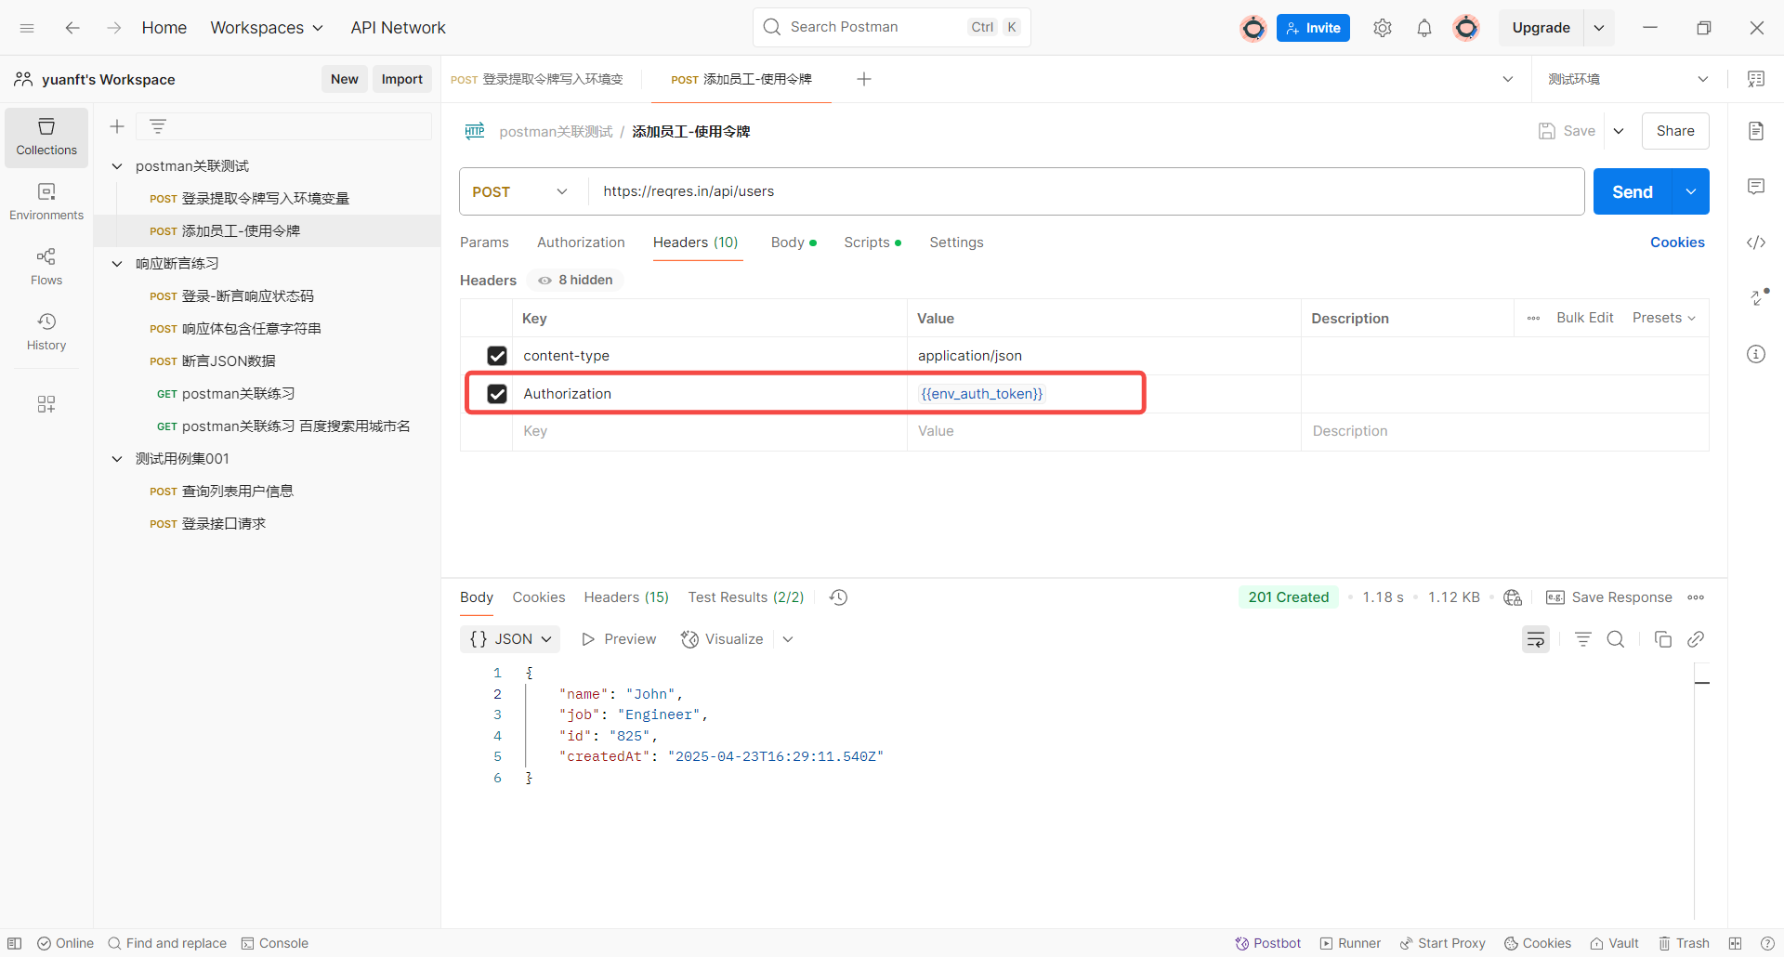Click the Search Postman field

click(892, 27)
